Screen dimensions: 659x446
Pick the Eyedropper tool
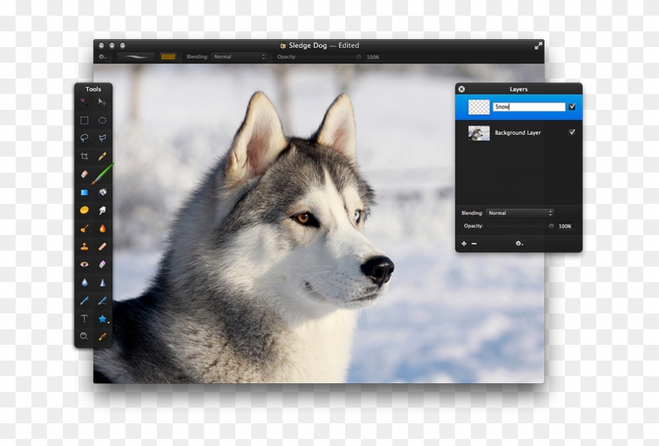click(x=102, y=336)
